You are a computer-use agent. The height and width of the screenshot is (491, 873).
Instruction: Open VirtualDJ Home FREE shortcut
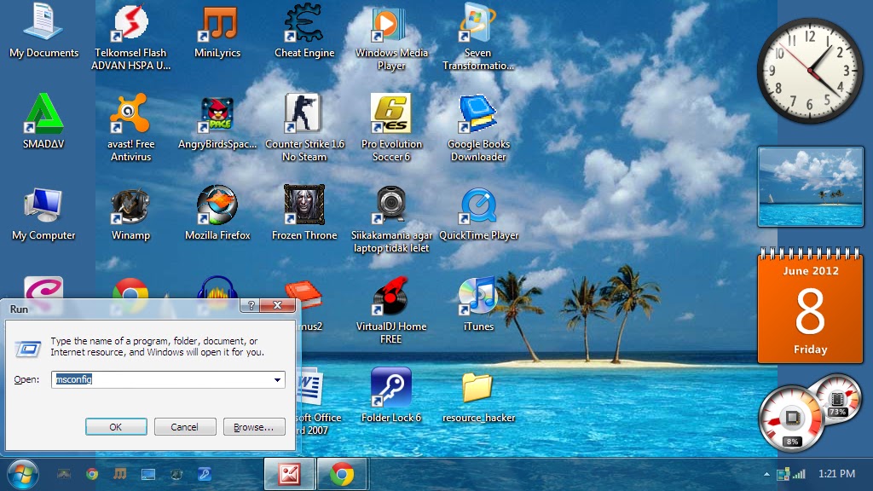[391, 310]
